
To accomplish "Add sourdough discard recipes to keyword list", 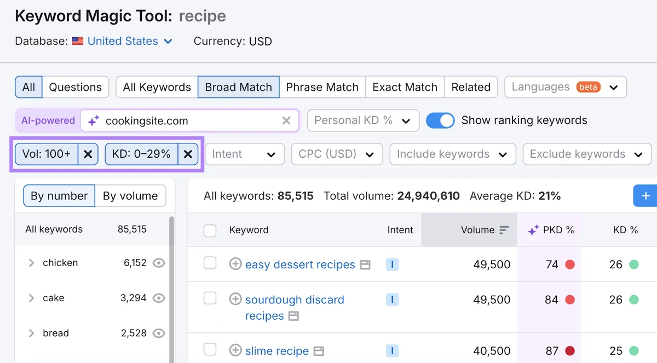I will point(235,299).
